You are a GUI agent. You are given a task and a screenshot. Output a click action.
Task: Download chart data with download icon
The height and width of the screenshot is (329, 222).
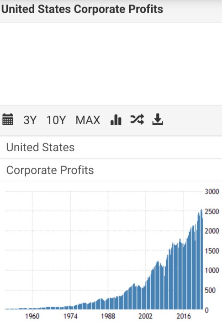click(158, 119)
